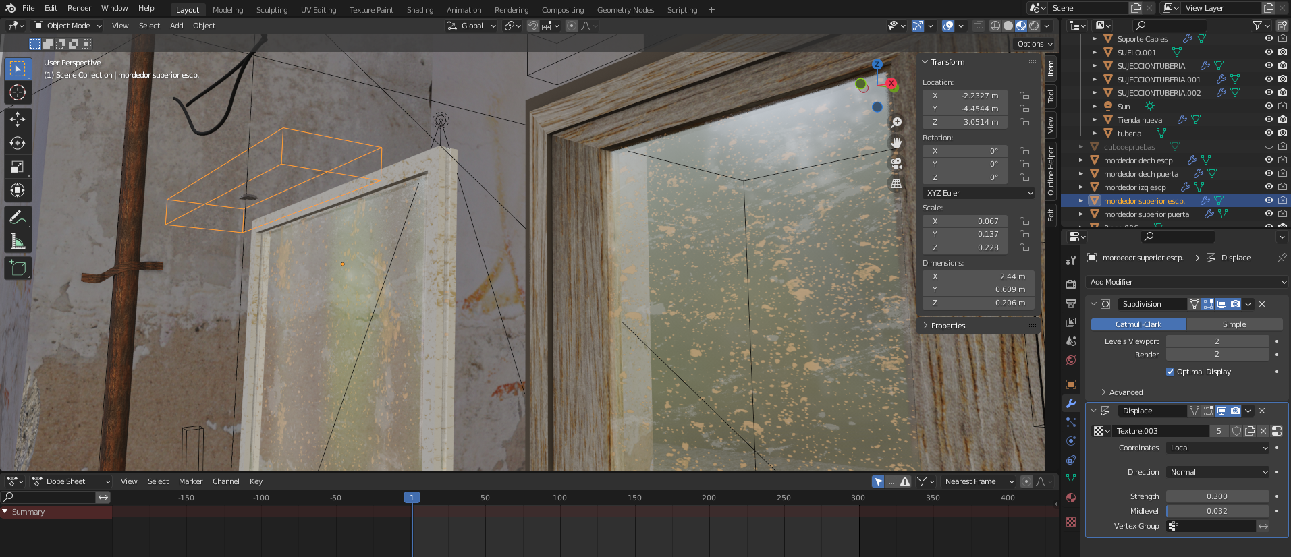Select the Cursor tool in viewport toolbar

[x=18, y=92]
